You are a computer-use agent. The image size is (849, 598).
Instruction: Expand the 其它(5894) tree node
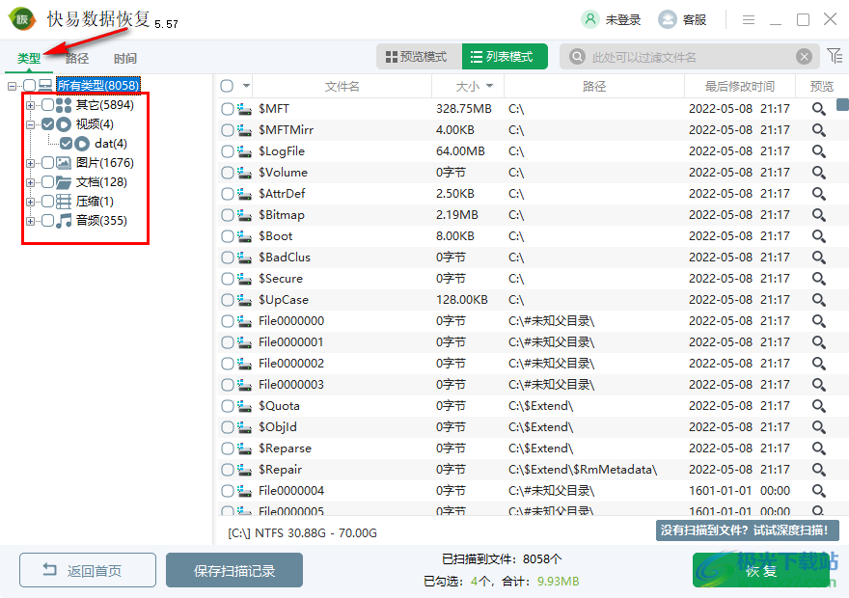(30, 105)
